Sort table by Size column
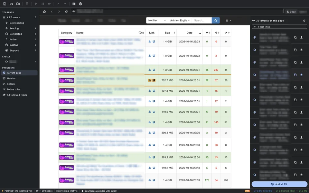 167,33
